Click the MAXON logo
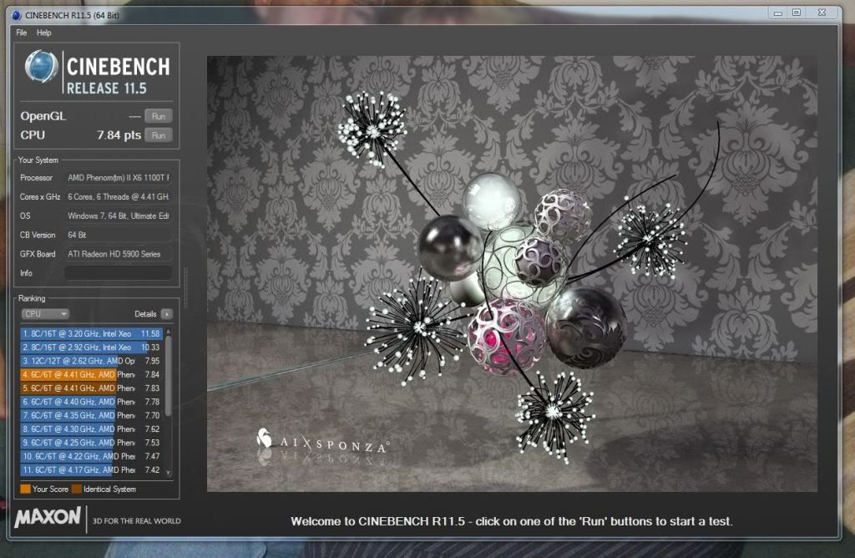The height and width of the screenshot is (558, 855). tap(48, 517)
